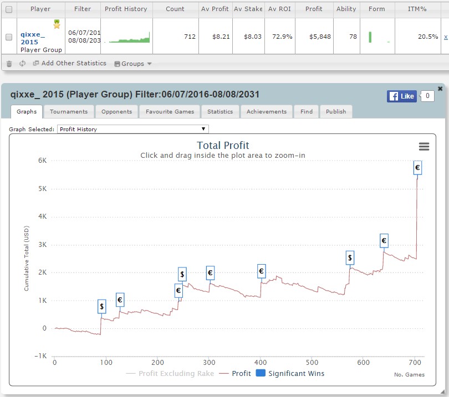The width and height of the screenshot is (449, 397).
Task: Switch to the Find tab
Action: click(307, 111)
